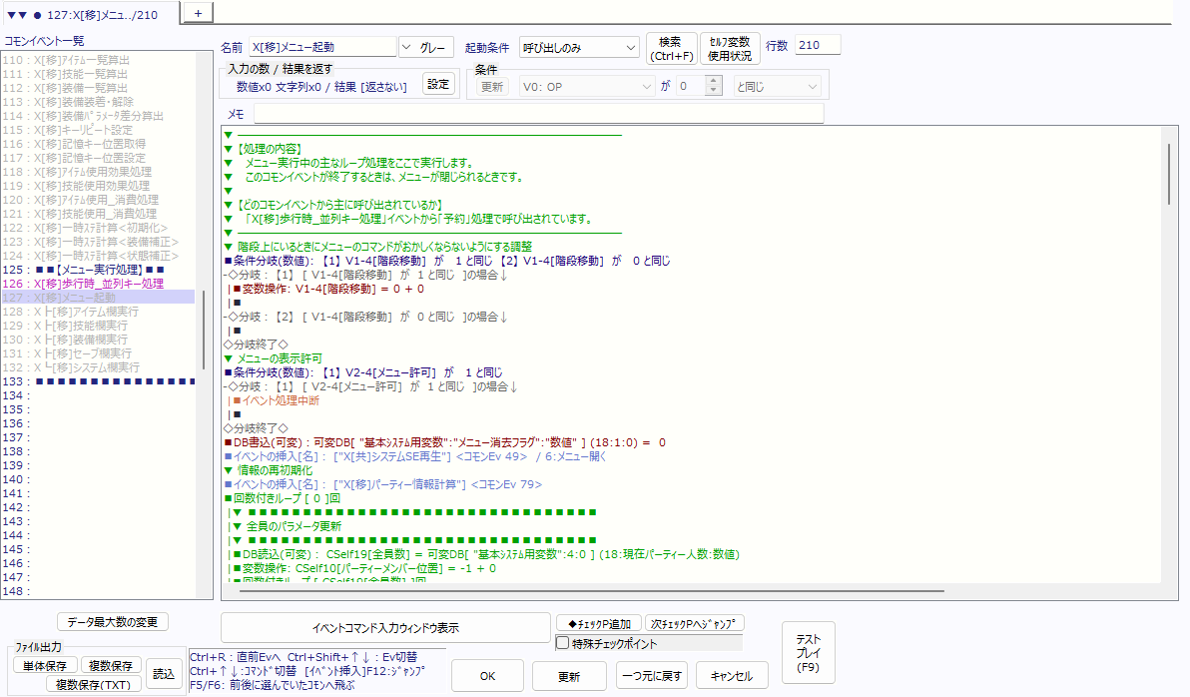The image size is (1190, 697).
Task: Click the 更新 button in 条件 group
Action: (492, 87)
